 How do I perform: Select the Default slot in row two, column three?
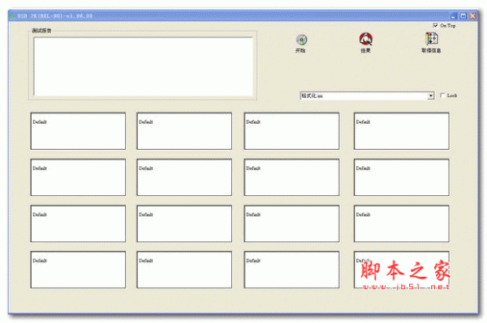click(291, 177)
